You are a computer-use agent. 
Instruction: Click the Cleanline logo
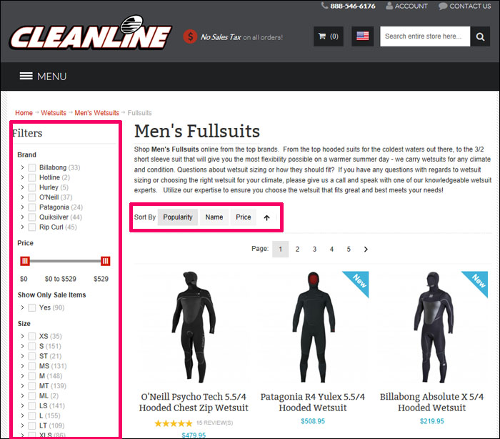(x=91, y=33)
